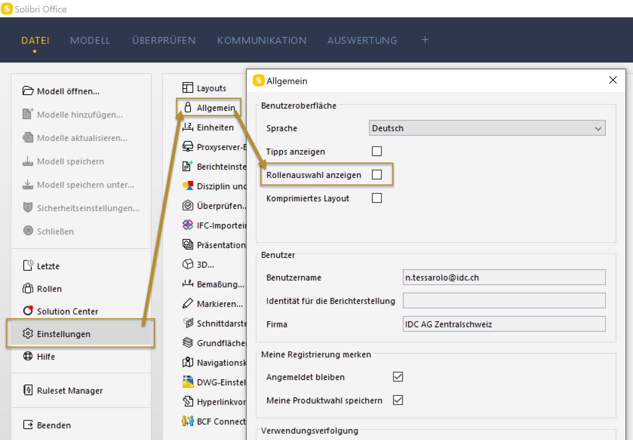Click the Überprüfen settings icon
Screen dimensions: 633x440
tap(188, 205)
